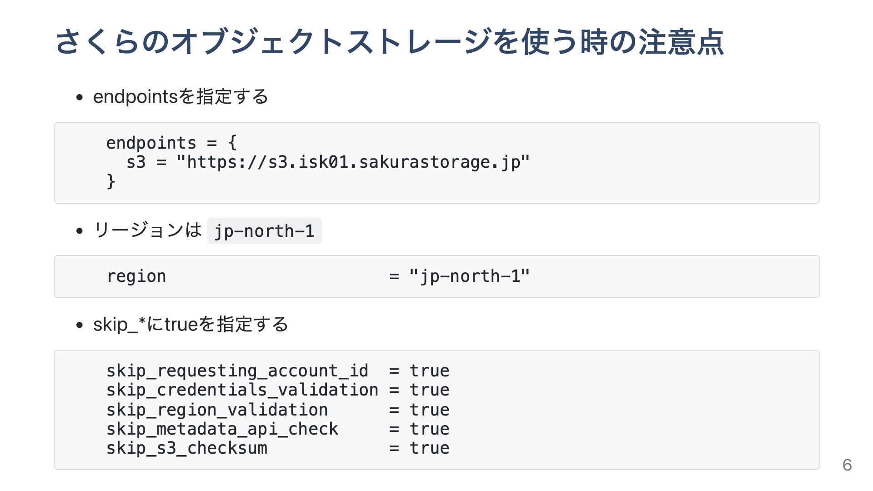Click the skip_region_validation code line

click(x=217, y=410)
